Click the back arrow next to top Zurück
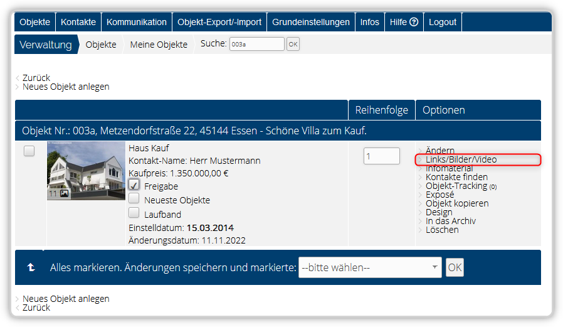The width and height of the screenshot is (563, 327). 18,78
